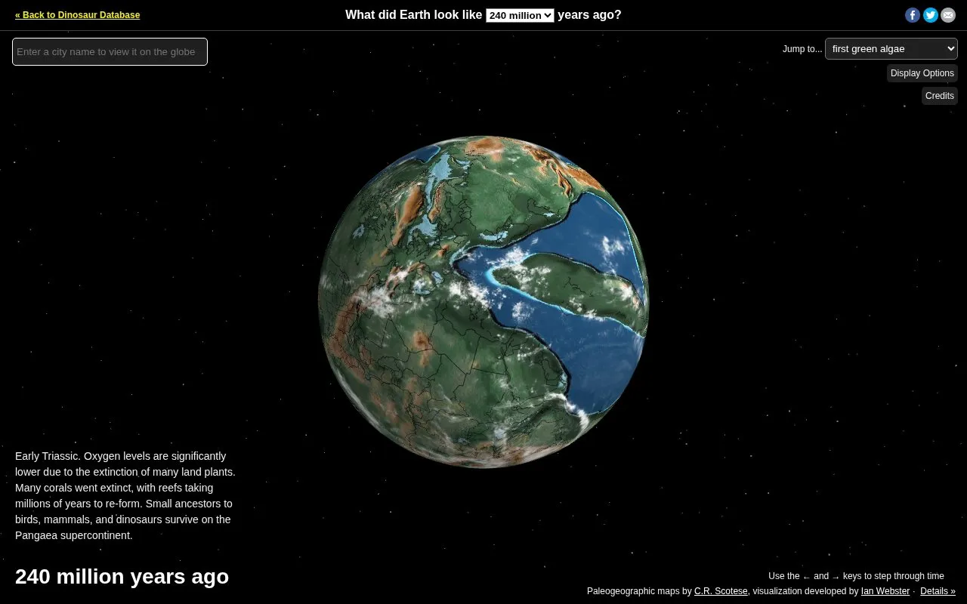967x604 pixels.
Task: Share the page via email icon
Action: pos(948,15)
